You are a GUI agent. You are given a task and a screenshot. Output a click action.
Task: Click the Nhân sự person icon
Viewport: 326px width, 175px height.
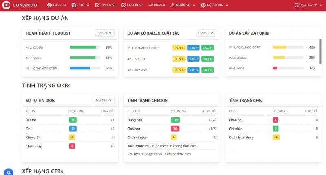(x=172, y=5)
